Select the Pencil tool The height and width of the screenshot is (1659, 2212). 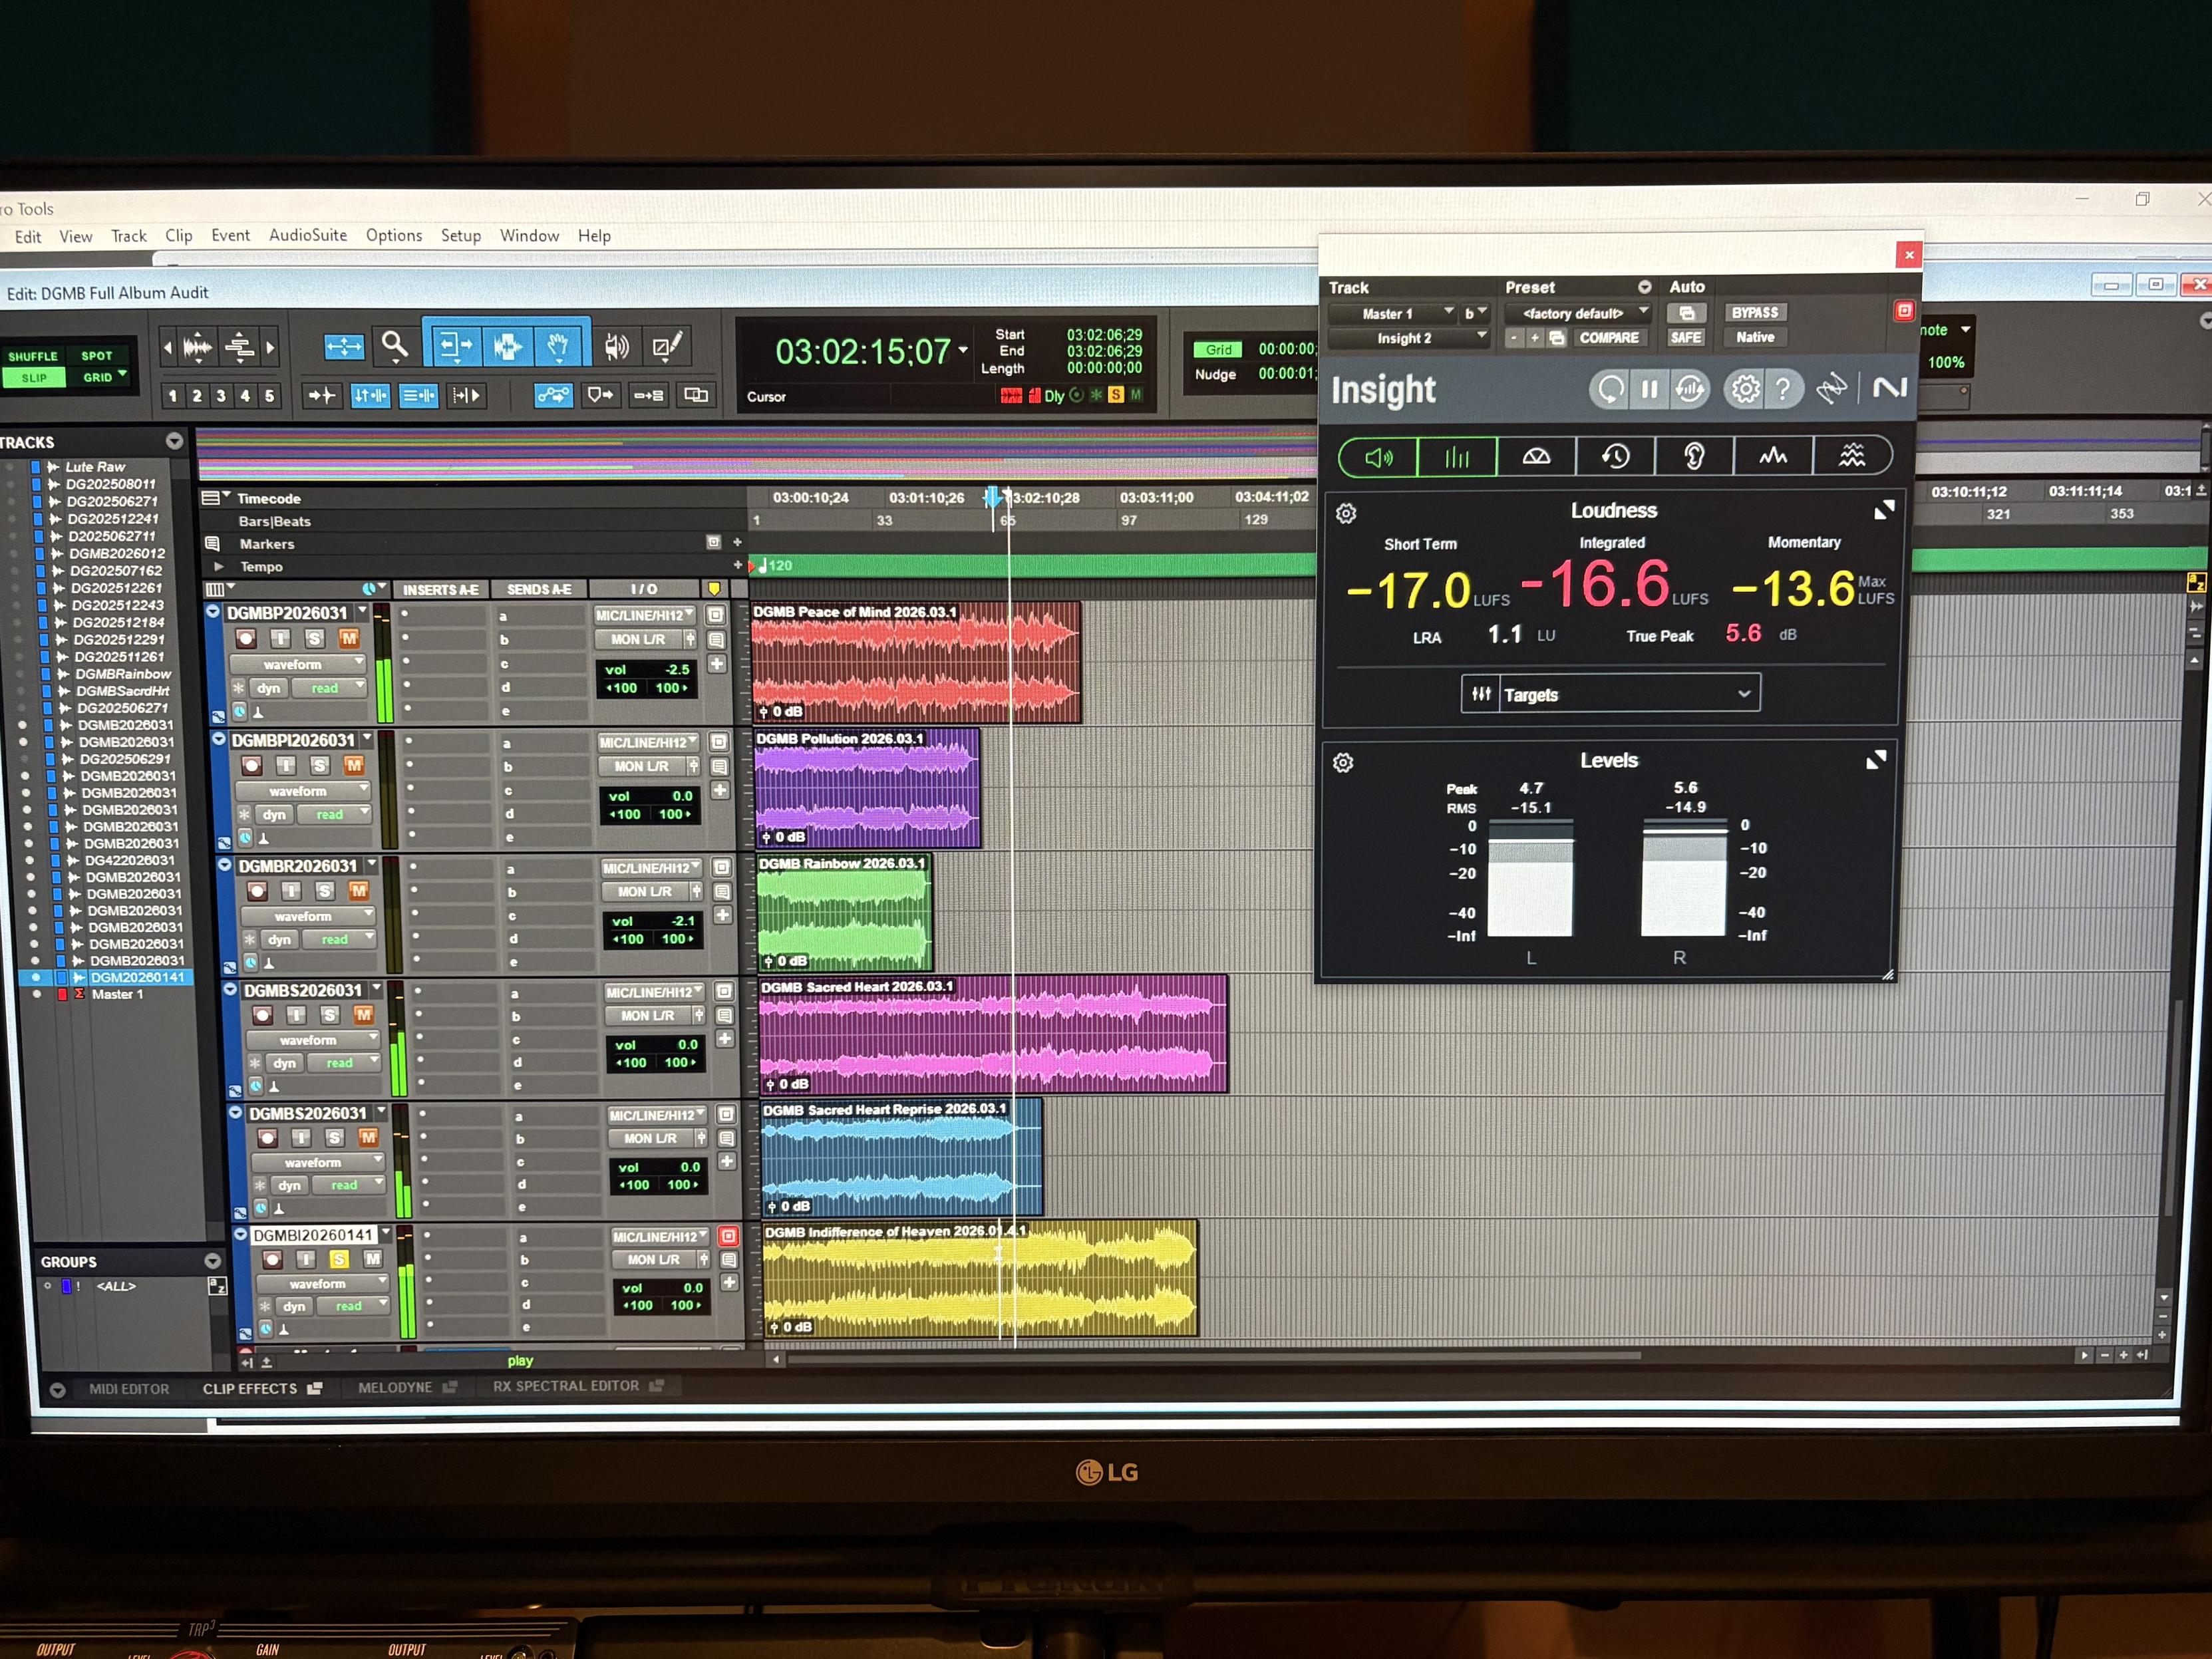pyautogui.click(x=667, y=347)
